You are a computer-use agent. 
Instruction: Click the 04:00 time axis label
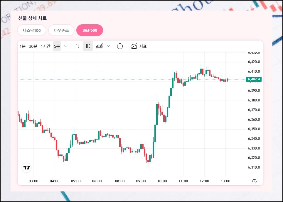pos(55,181)
